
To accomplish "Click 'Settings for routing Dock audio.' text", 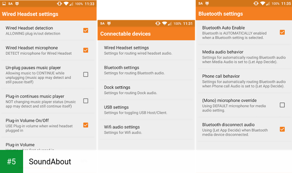I will click(x=130, y=93).
